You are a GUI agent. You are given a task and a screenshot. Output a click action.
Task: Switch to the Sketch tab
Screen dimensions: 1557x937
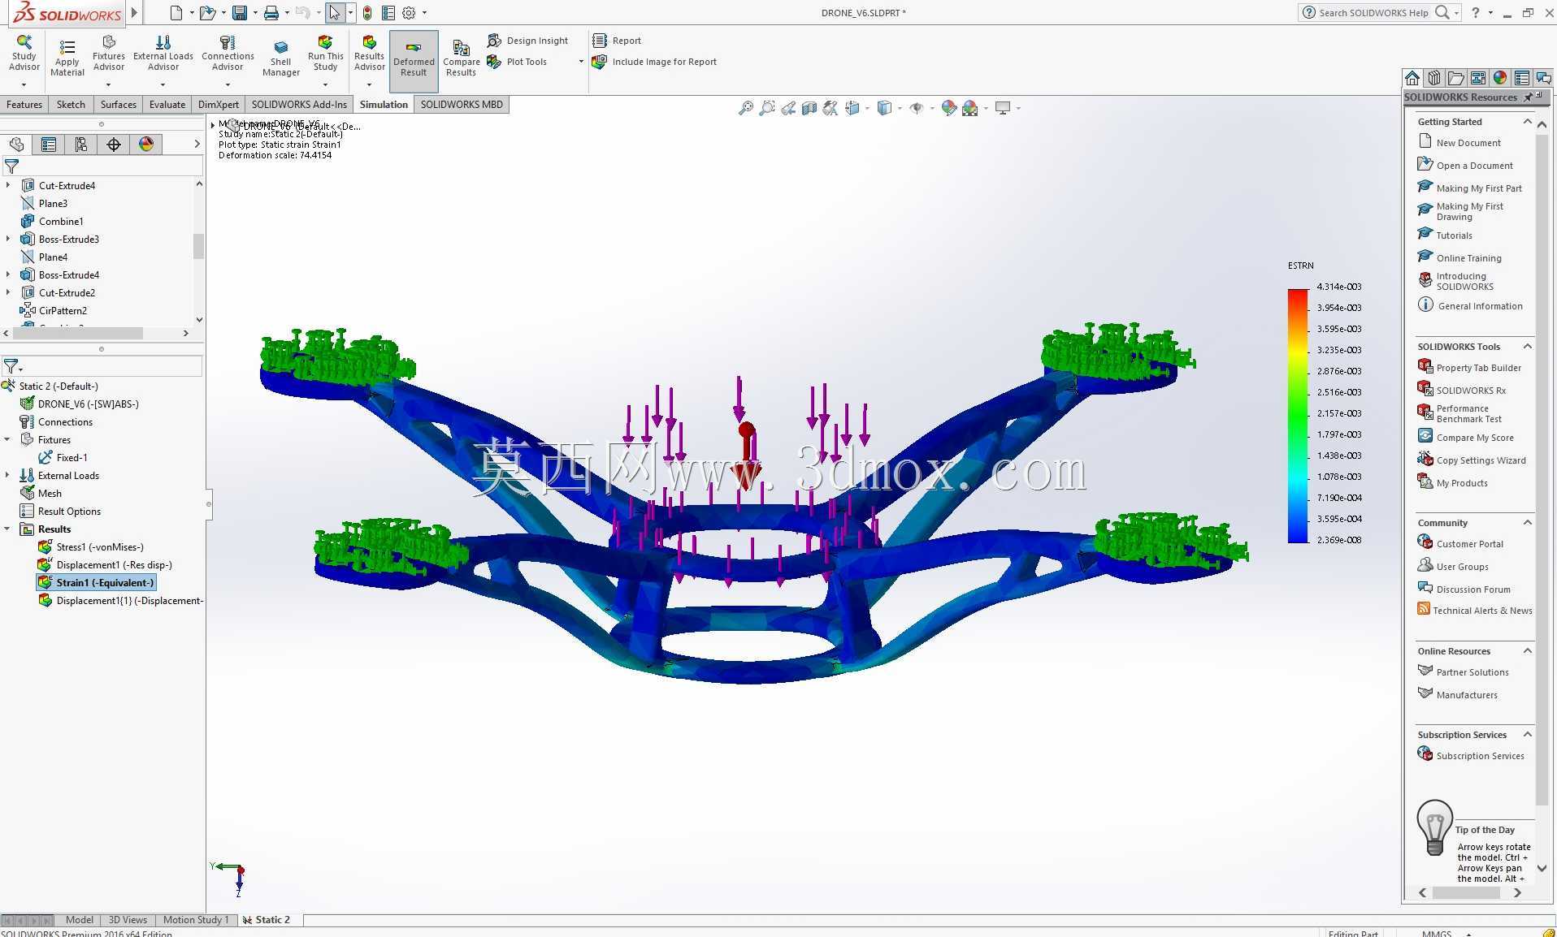(71, 105)
